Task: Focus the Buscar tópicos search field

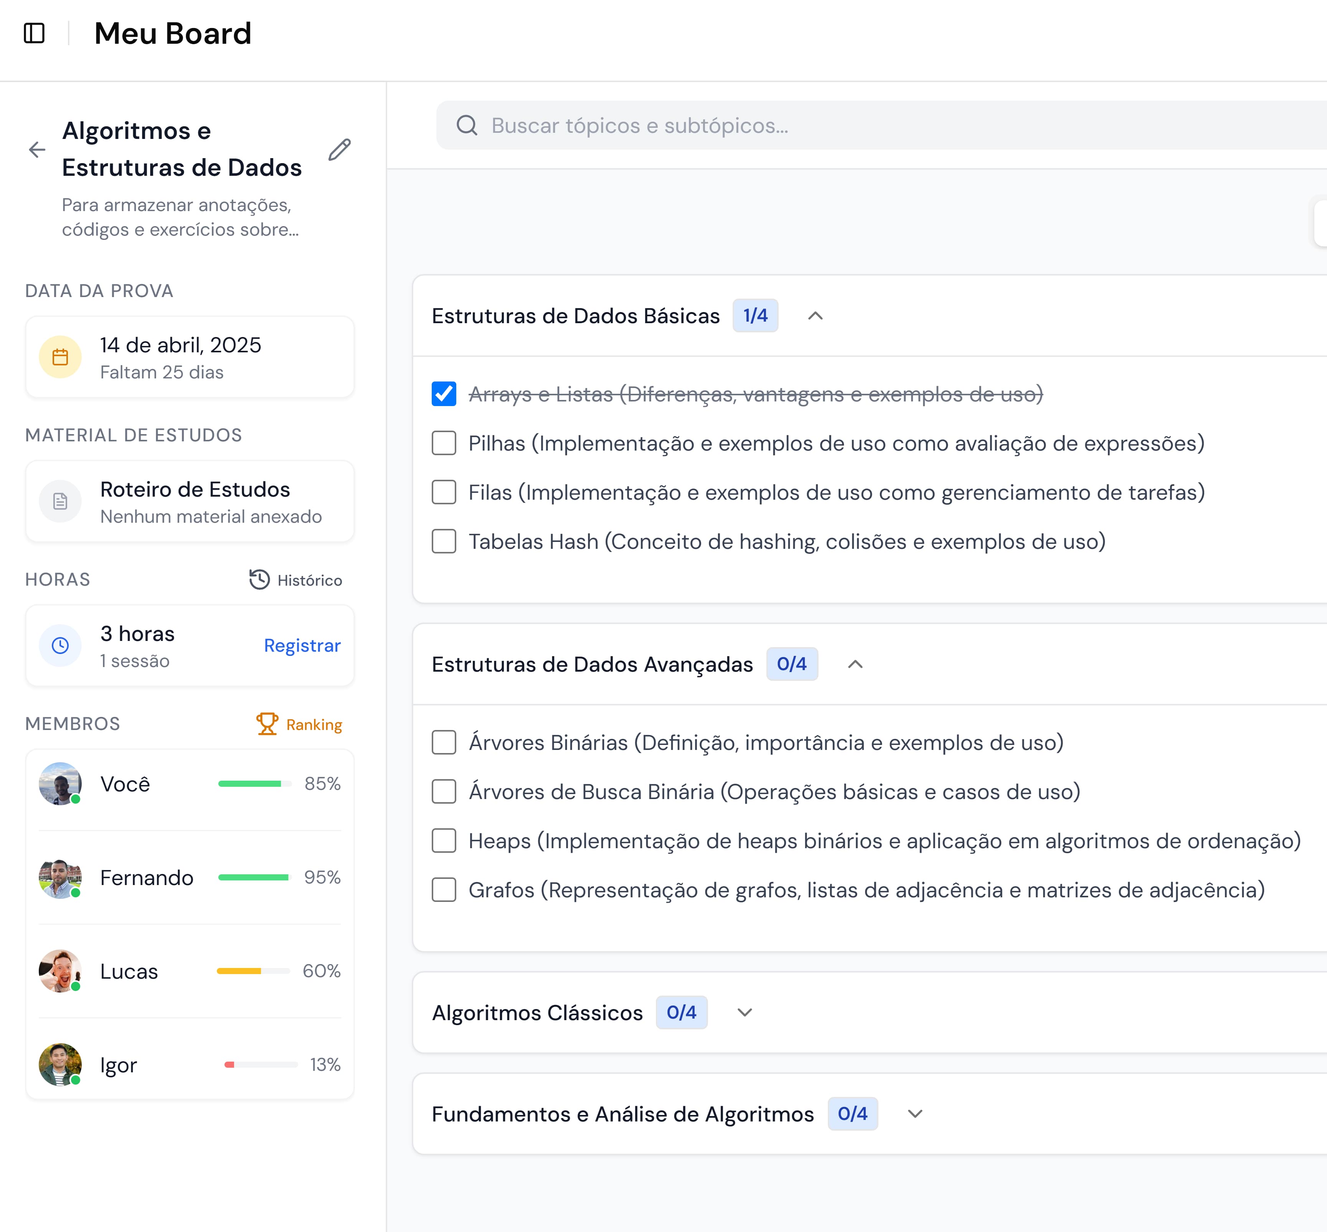Action: tap(881, 126)
